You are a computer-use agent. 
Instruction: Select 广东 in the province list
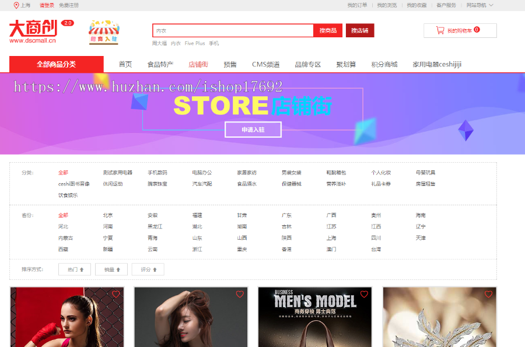(x=286, y=215)
